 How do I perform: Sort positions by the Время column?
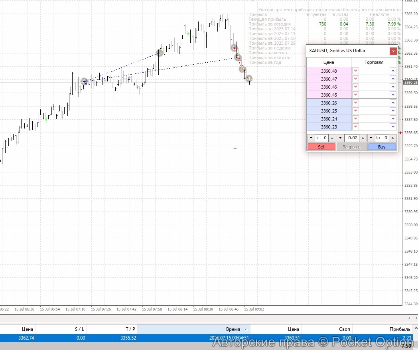(233, 329)
